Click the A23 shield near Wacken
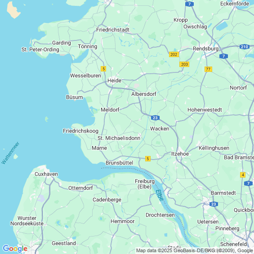The width and height of the screenshot is (254, 254). click(x=155, y=118)
